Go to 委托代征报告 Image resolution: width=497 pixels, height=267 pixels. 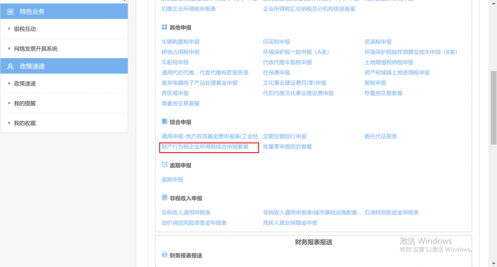381,136
